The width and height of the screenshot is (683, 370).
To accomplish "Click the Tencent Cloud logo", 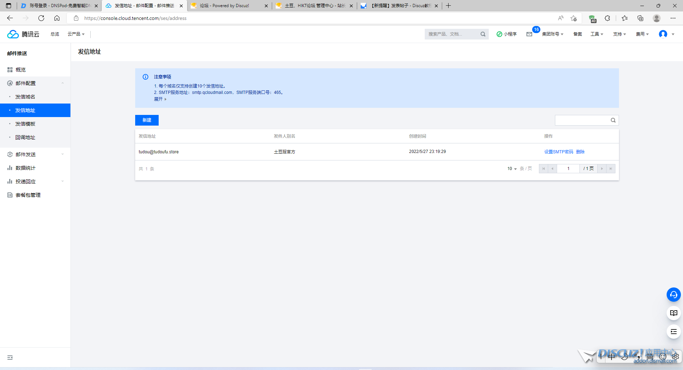I will click(x=23, y=34).
